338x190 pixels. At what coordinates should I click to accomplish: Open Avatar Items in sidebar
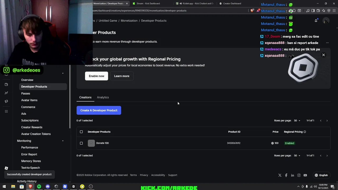point(29,100)
